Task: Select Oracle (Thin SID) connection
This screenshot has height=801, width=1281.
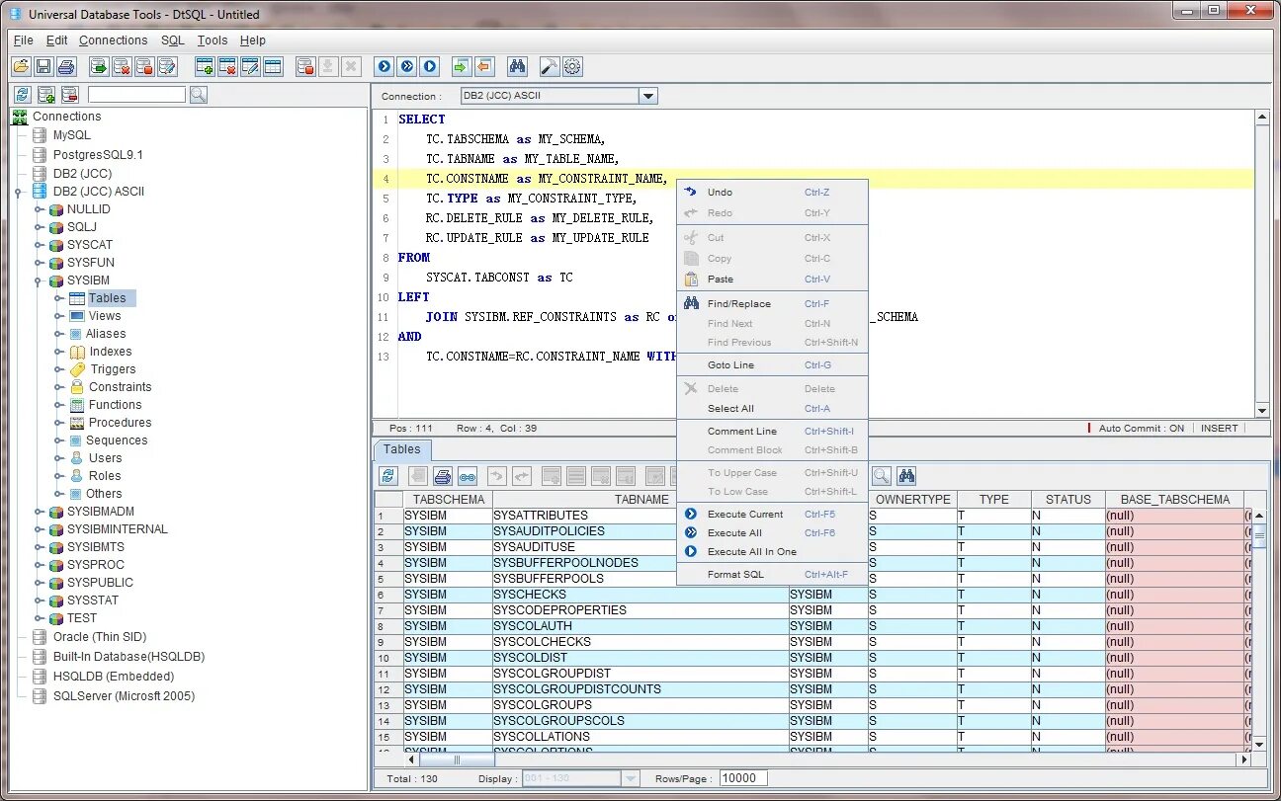Action: [x=100, y=637]
